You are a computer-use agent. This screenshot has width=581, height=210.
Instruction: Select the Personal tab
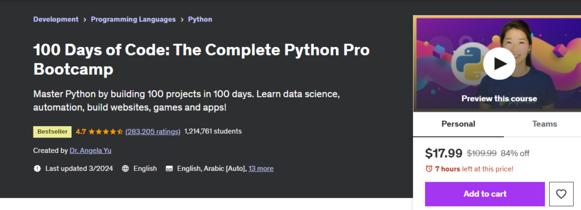click(458, 124)
